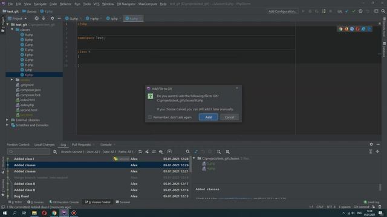The image size is (387, 217).
Task: Click the locate-file target icon in Project panel
Action: (x=36, y=19)
